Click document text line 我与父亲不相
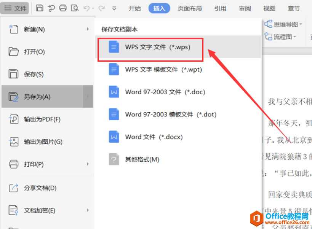Viewport: 312px width, 229px height. (290, 102)
